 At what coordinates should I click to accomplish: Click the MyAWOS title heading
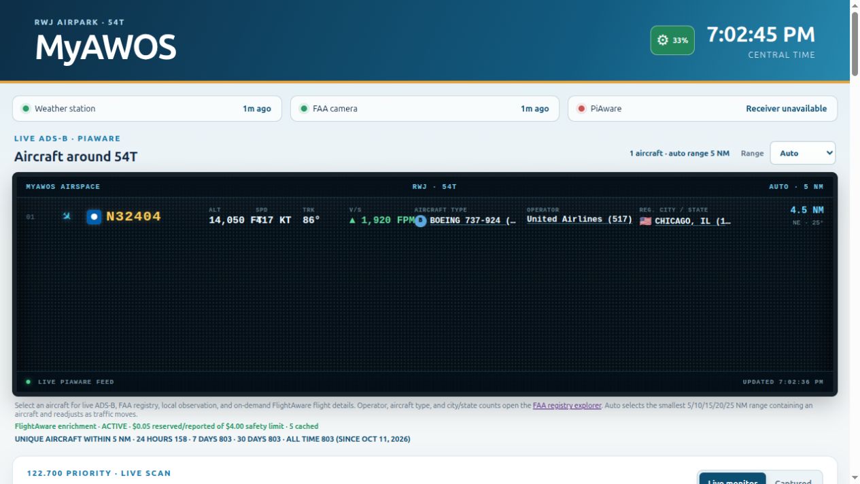[x=105, y=48]
